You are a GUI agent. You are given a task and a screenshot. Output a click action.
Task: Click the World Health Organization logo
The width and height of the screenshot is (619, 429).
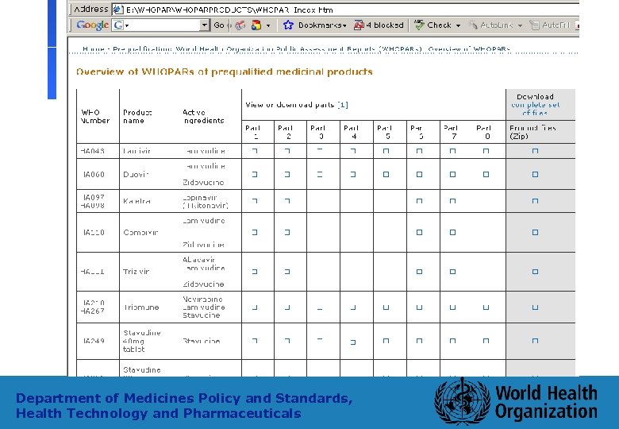pos(516,402)
